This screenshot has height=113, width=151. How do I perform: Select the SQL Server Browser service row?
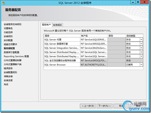pyautogui.click(x=62, y=65)
